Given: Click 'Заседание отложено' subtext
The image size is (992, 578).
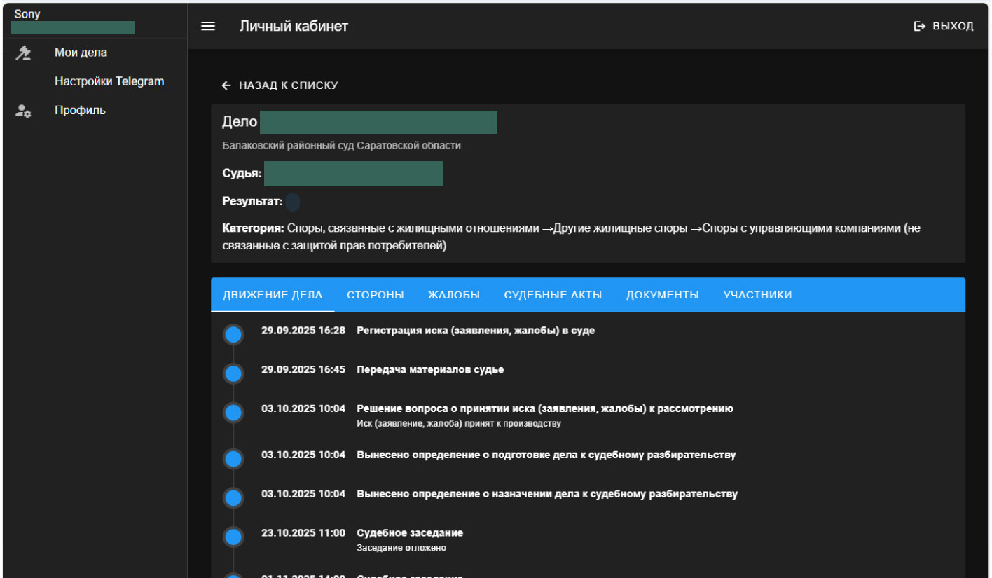Looking at the screenshot, I should 401,548.
